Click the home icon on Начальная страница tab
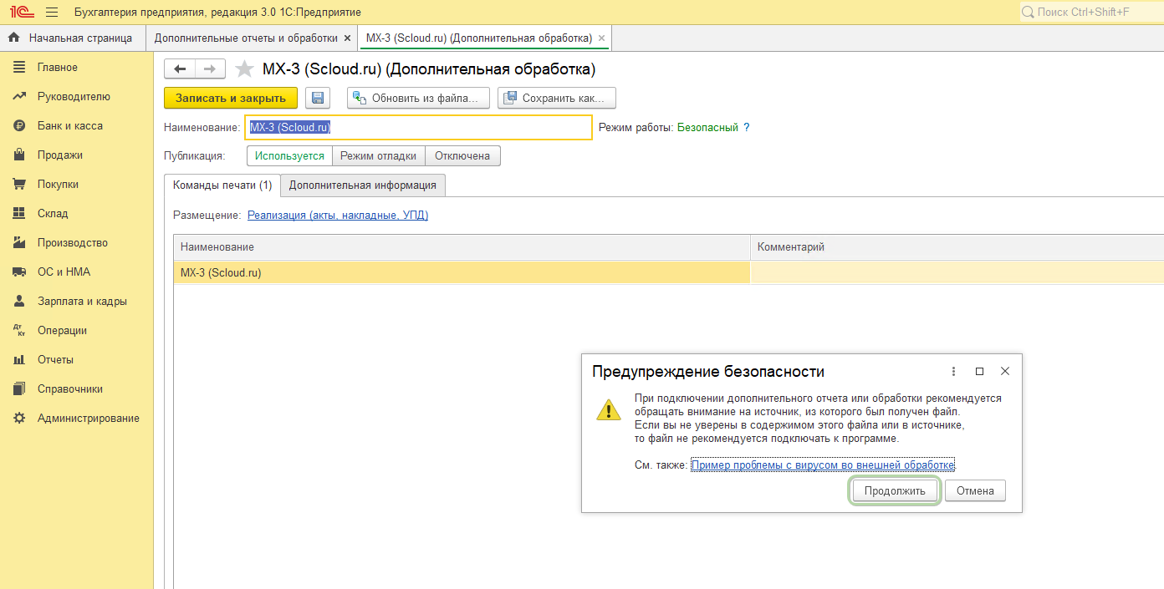Viewport: 1164px width, 589px height. (13, 38)
